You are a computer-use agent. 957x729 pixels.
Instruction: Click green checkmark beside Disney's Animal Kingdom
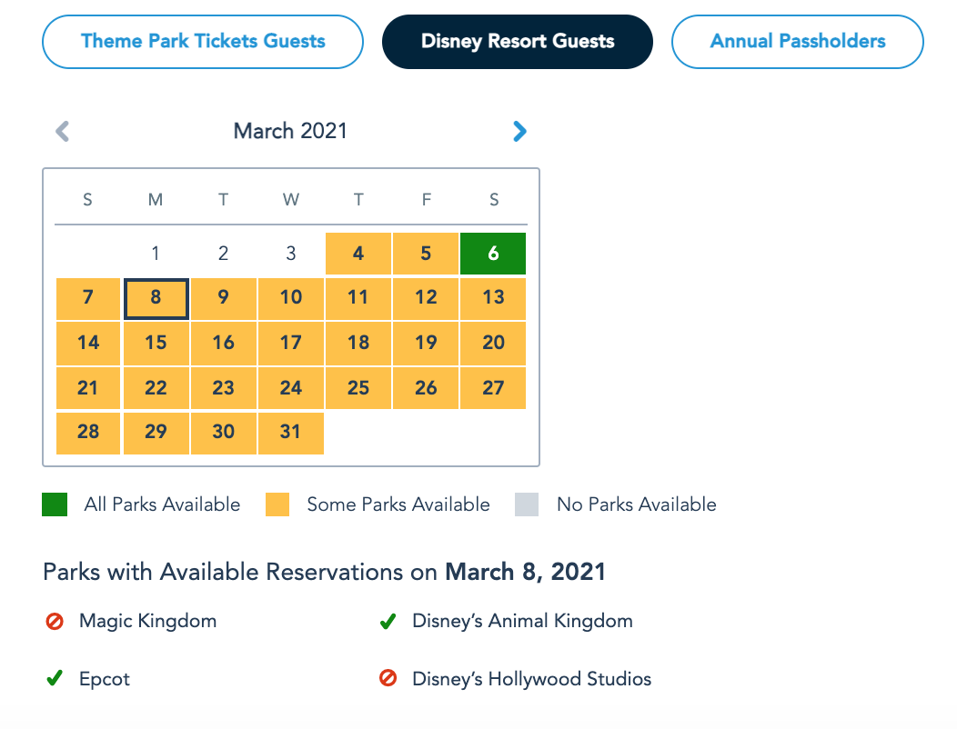point(388,623)
